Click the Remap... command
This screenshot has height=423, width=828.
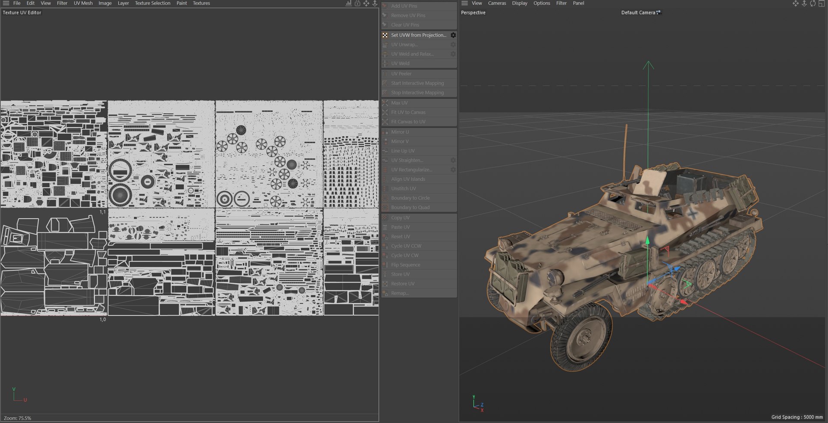(419, 293)
